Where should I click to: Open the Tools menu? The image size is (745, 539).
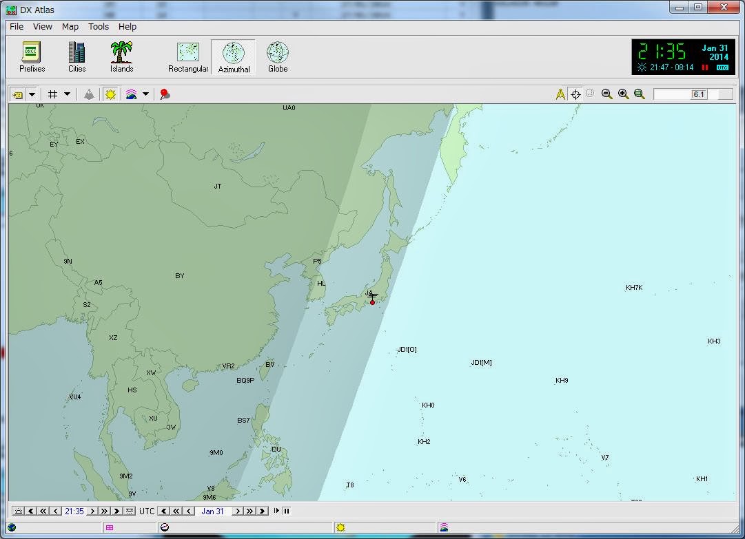[99, 27]
